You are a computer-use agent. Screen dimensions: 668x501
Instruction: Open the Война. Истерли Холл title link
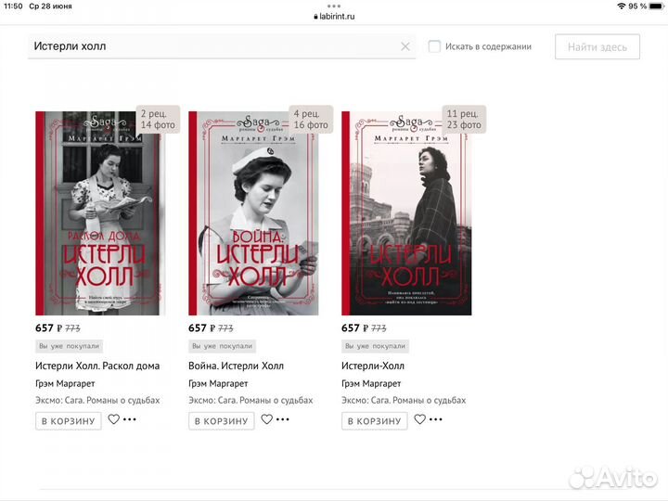click(236, 366)
